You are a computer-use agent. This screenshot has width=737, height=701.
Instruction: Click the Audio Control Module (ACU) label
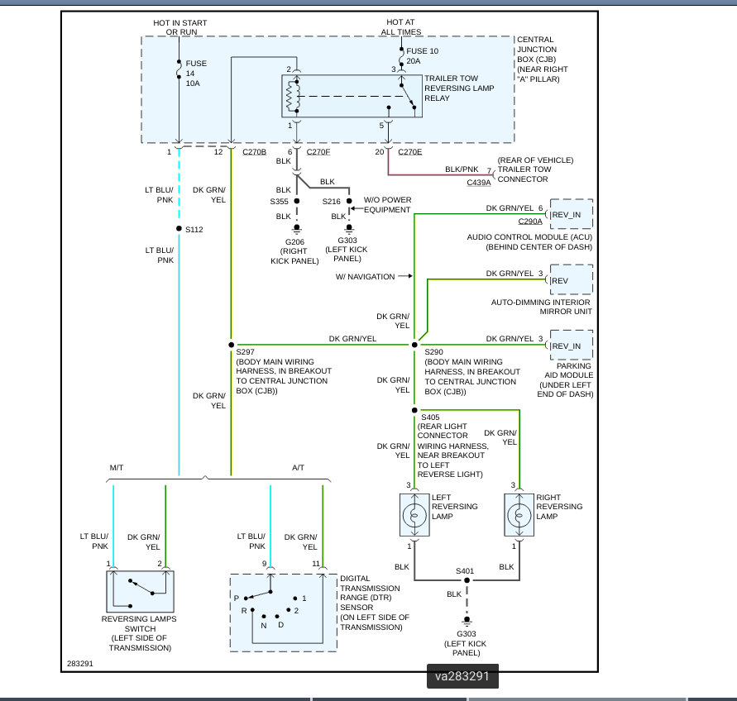(x=529, y=242)
